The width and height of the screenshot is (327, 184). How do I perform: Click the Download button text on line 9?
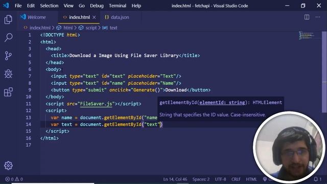(x=176, y=90)
